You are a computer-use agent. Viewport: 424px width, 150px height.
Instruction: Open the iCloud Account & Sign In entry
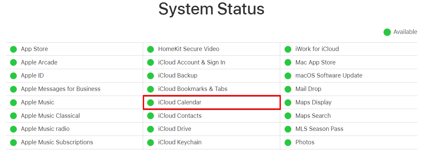(x=192, y=62)
